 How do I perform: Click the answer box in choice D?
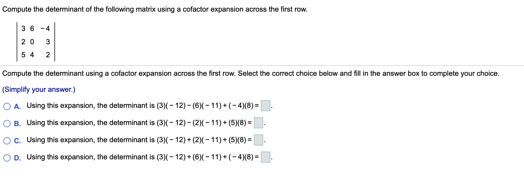266,157
